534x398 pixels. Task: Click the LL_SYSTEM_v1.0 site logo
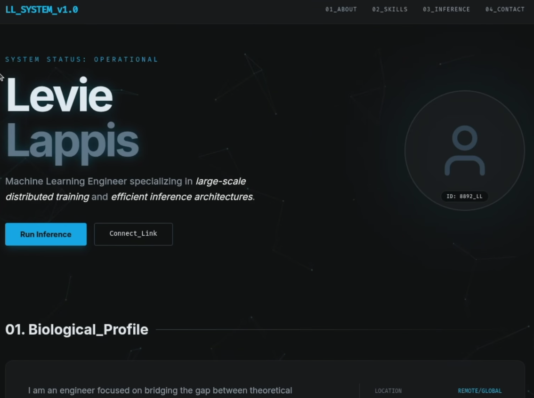coord(41,9)
